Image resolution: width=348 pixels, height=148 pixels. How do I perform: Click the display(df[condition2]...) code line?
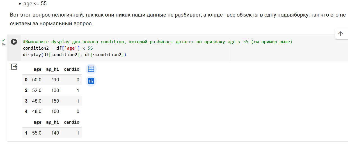click(75, 55)
